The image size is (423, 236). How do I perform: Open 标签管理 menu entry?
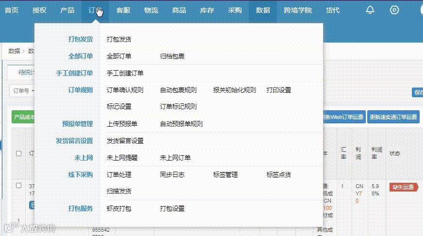point(225,175)
